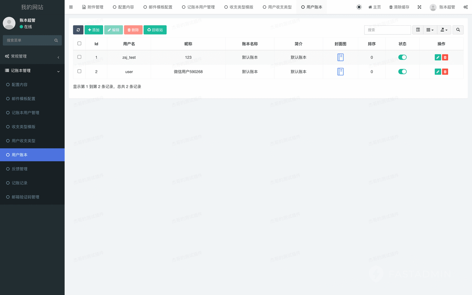Open the export data dropdown
Image resolution: width=472 pixels, height=295 pixels.
[444, 30]
